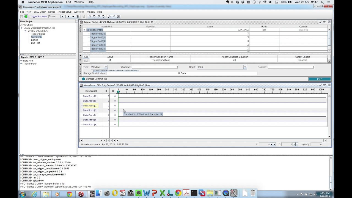Open Terminal from the dock

pyautogui.click(x=194, y=193)
